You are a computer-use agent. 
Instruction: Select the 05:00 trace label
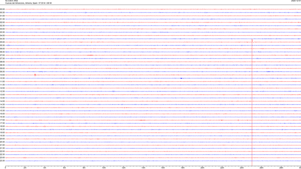point(2,42)
